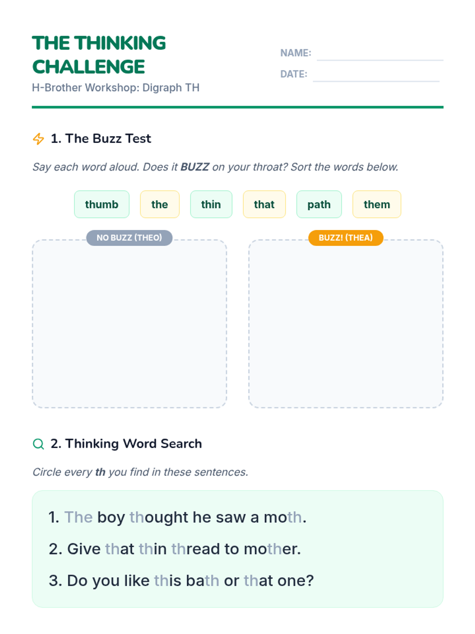Select the 'thumb' word chip
The image size is (475, 634).
click(x=102, y=204)
